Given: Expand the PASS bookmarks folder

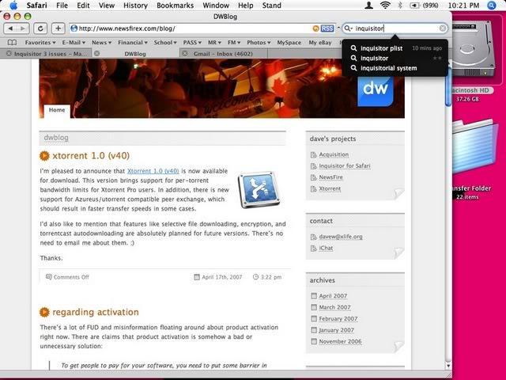Looking at the screenshot, I should (x=192, y=43).
